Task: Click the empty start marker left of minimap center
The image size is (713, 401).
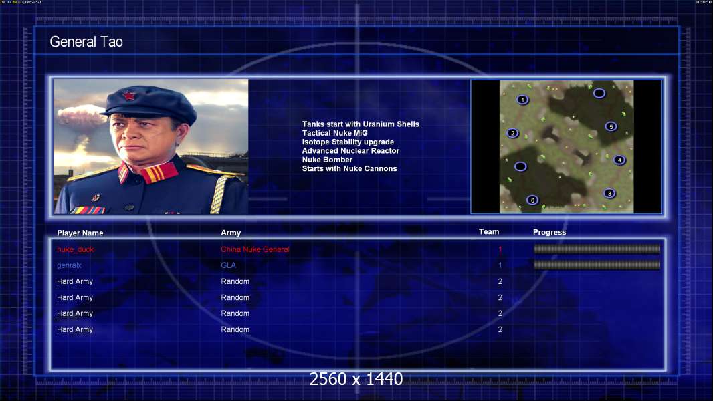Action: pyautogui.click(x=520, y=166)
